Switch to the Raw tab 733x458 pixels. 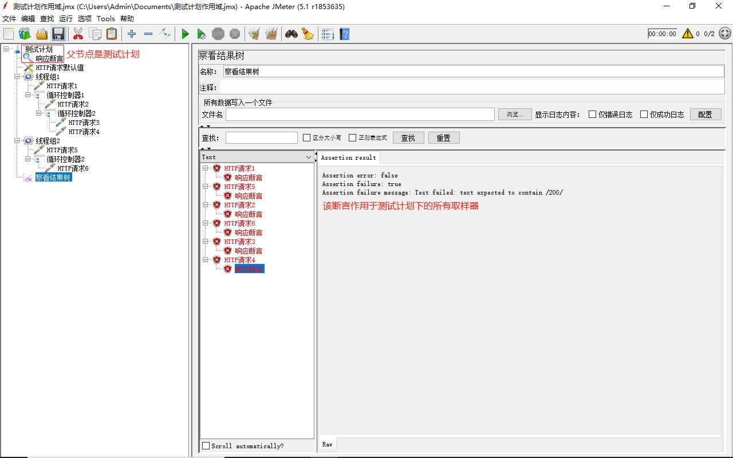click(327, 444)
